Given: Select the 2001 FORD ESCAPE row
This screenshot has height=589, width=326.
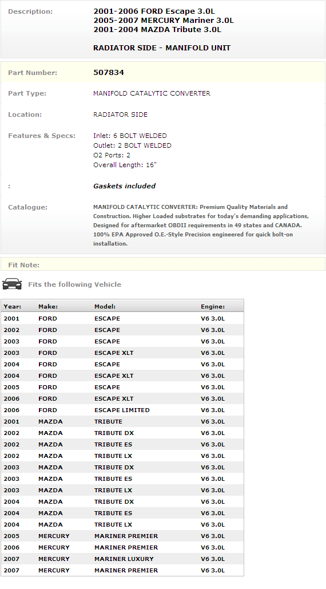Looking at the screenshot, I should [x=122, y=318].
